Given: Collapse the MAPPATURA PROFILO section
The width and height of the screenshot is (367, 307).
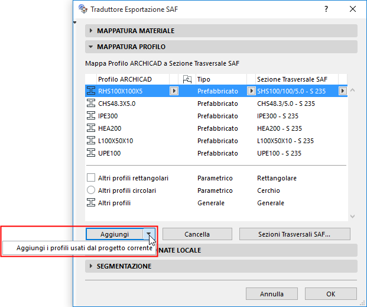Looking at the screenshot, I should [91, 47].
